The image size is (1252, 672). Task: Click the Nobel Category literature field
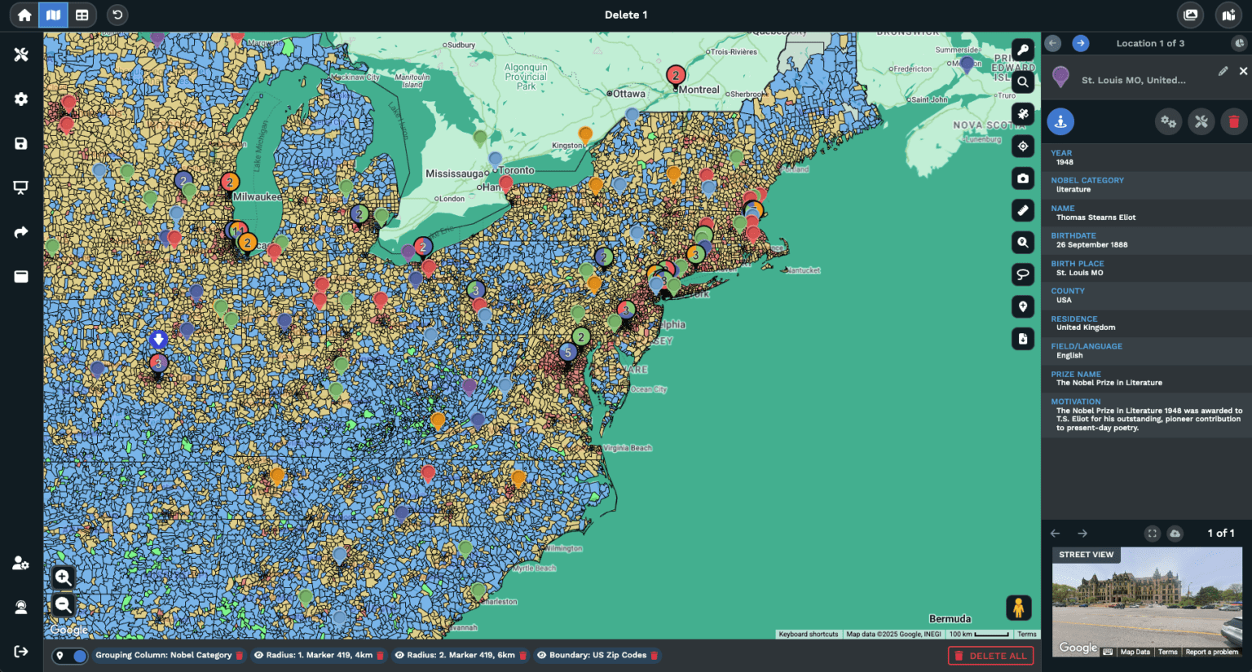(1146, 185)
